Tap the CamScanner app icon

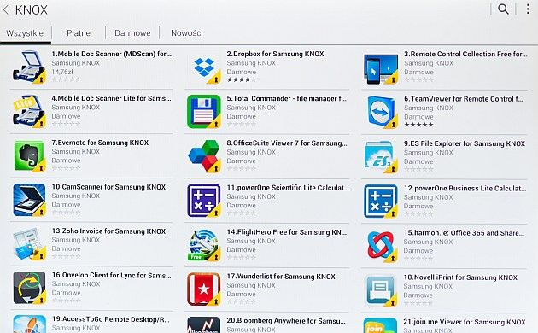(x=29, y=200)
